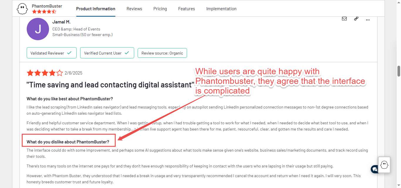The height and width of the screenshot is (188, 401).
Task: Open the review title "Time saving and lead contacting"
Action: point(110,85)
